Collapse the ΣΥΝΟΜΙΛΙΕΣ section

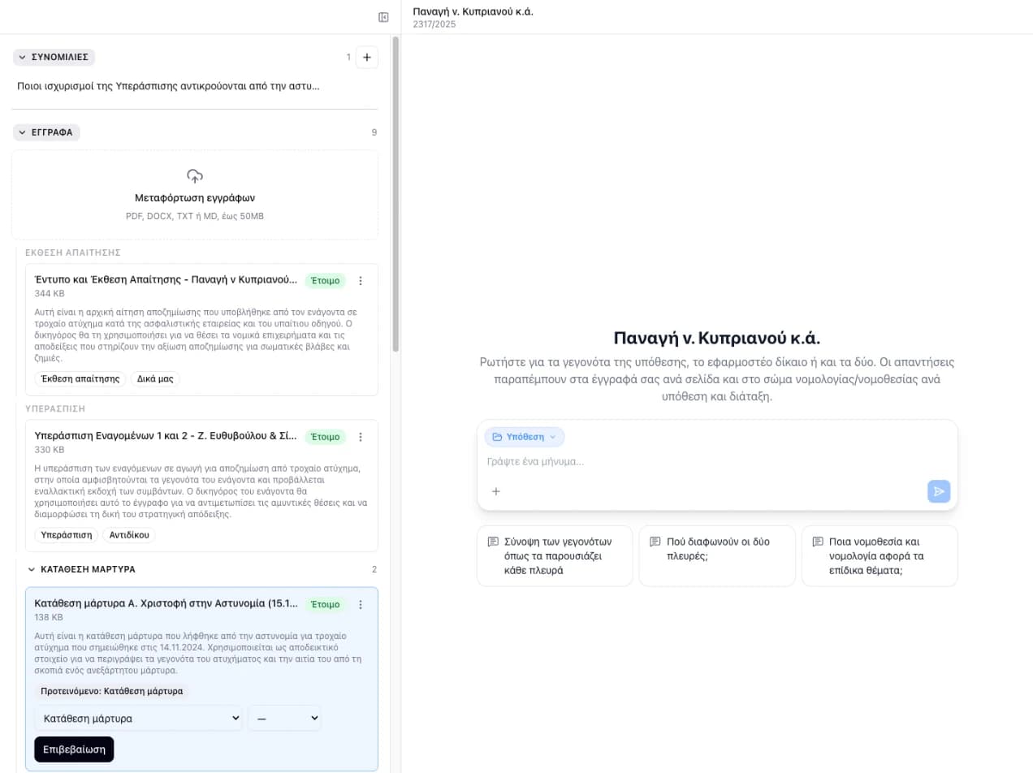coord(54,58)
